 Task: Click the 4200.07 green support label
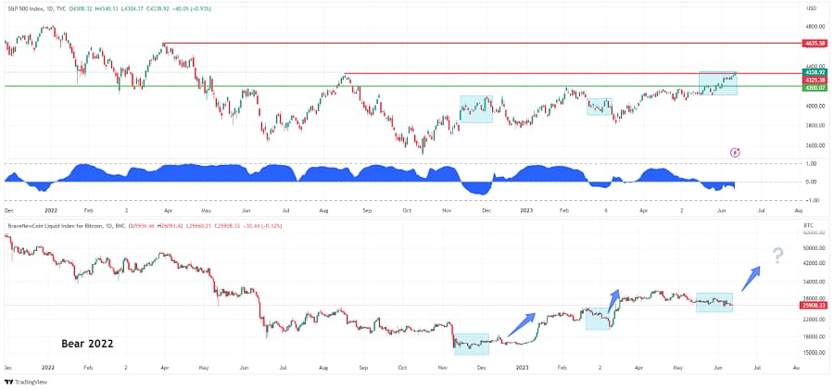[x=815, y=87]
